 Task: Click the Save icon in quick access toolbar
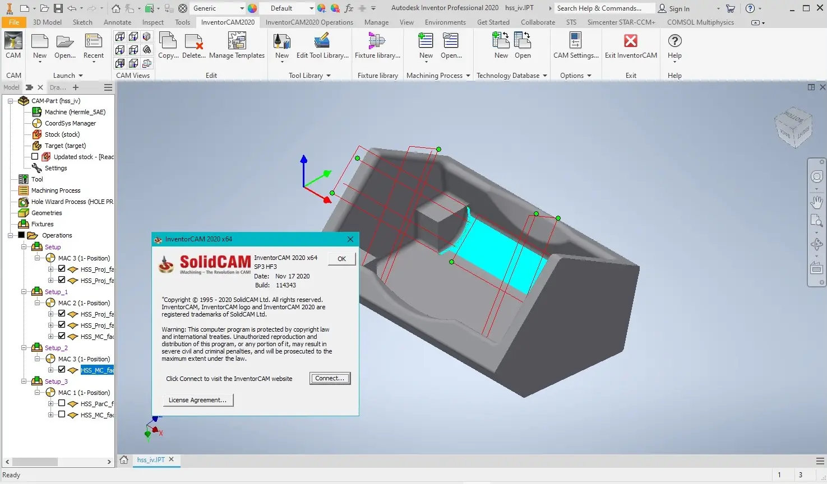click(57, 8)
